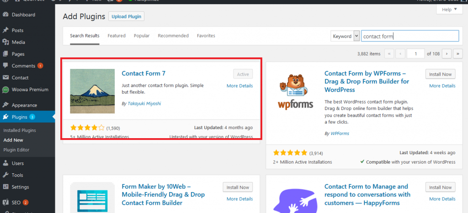Screen dimensions: 468x213
Task: Open Add New submenu item
Action: point(13,140)
